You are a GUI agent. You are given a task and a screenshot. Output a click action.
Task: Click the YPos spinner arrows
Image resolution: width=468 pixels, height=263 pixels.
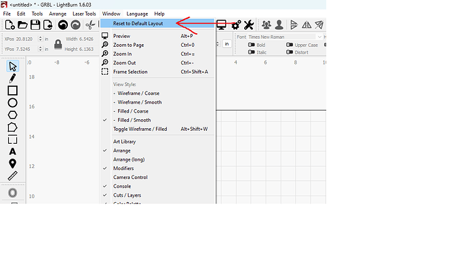point(40,49)
